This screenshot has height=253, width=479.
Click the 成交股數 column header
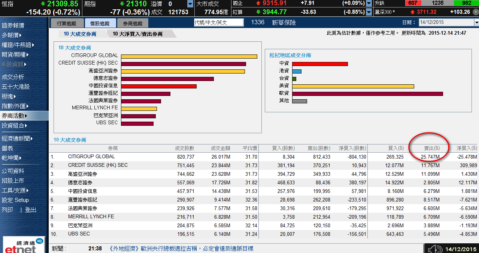[185, 148]
